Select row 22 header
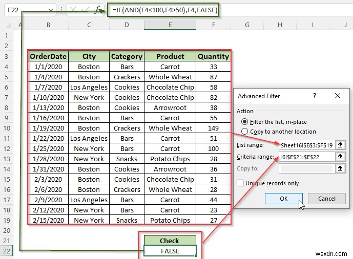The width and height of the screenshot is (353, 259). 7,251
